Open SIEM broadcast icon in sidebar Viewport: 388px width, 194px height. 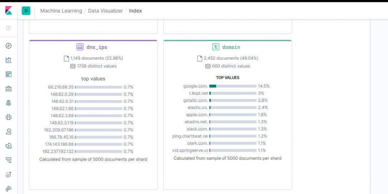click(x=8, y=189)
